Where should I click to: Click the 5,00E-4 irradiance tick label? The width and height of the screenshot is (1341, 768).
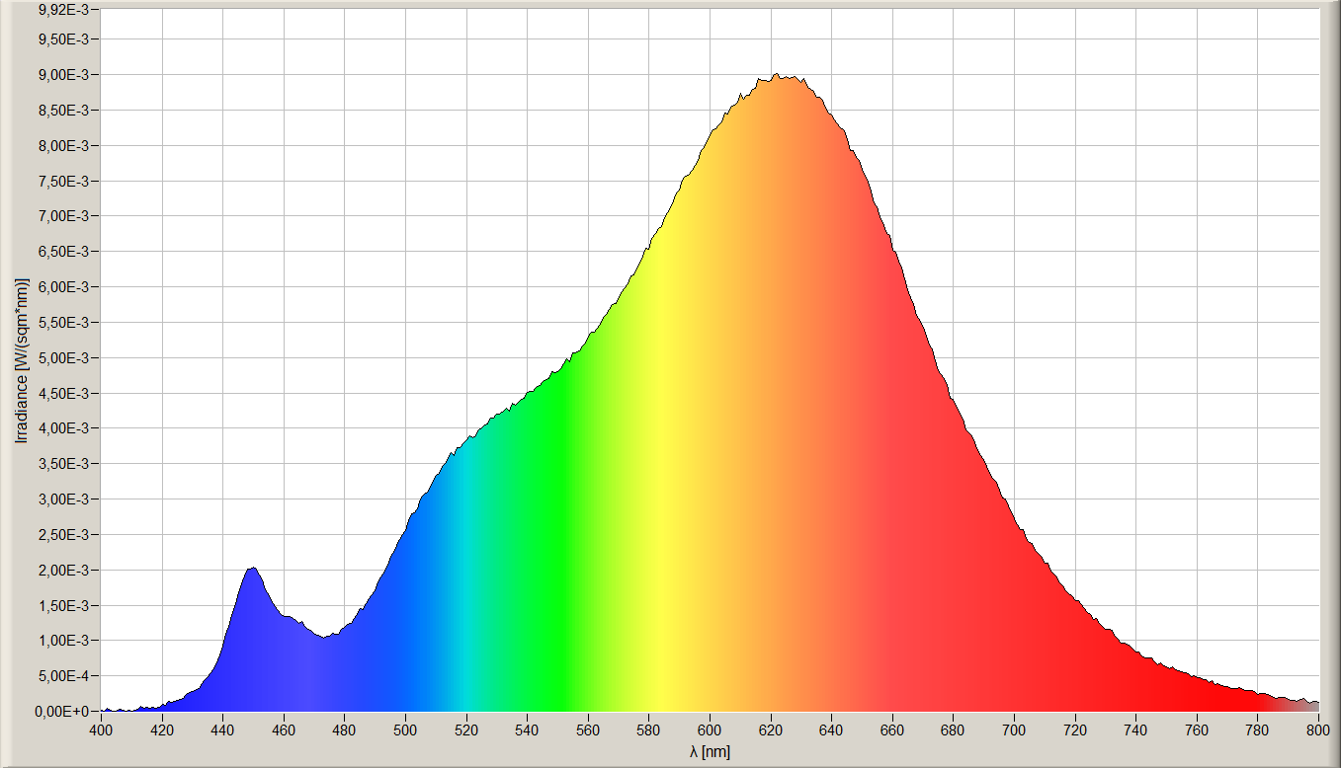point(64,676)
